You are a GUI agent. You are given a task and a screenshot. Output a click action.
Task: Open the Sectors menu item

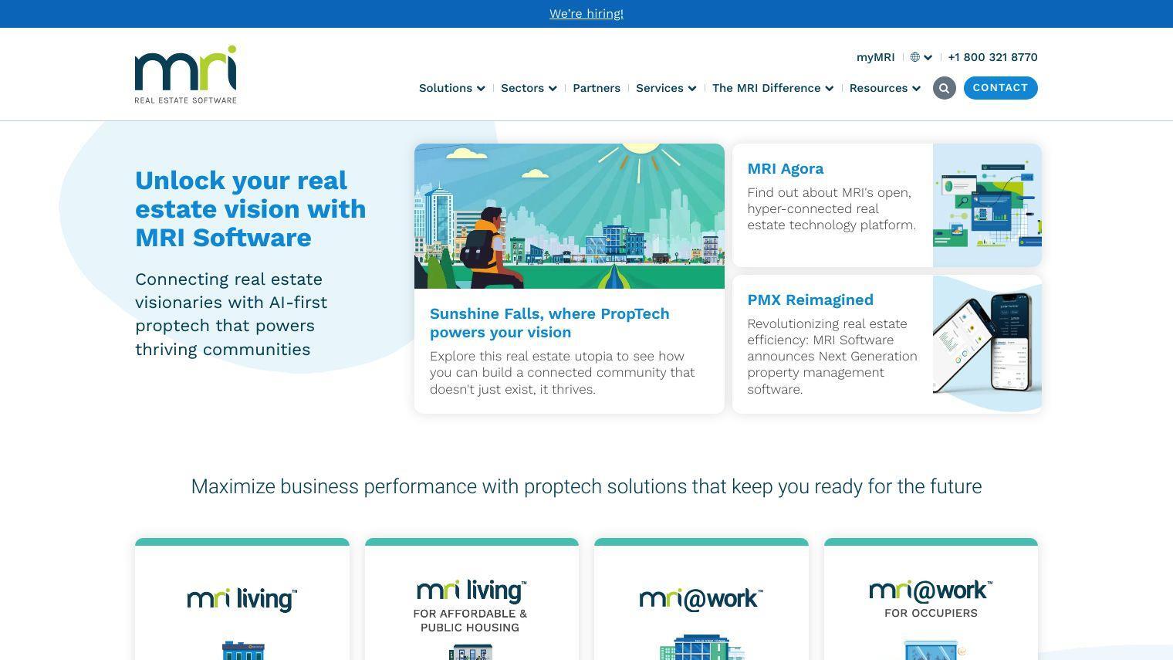coord(522,88)
